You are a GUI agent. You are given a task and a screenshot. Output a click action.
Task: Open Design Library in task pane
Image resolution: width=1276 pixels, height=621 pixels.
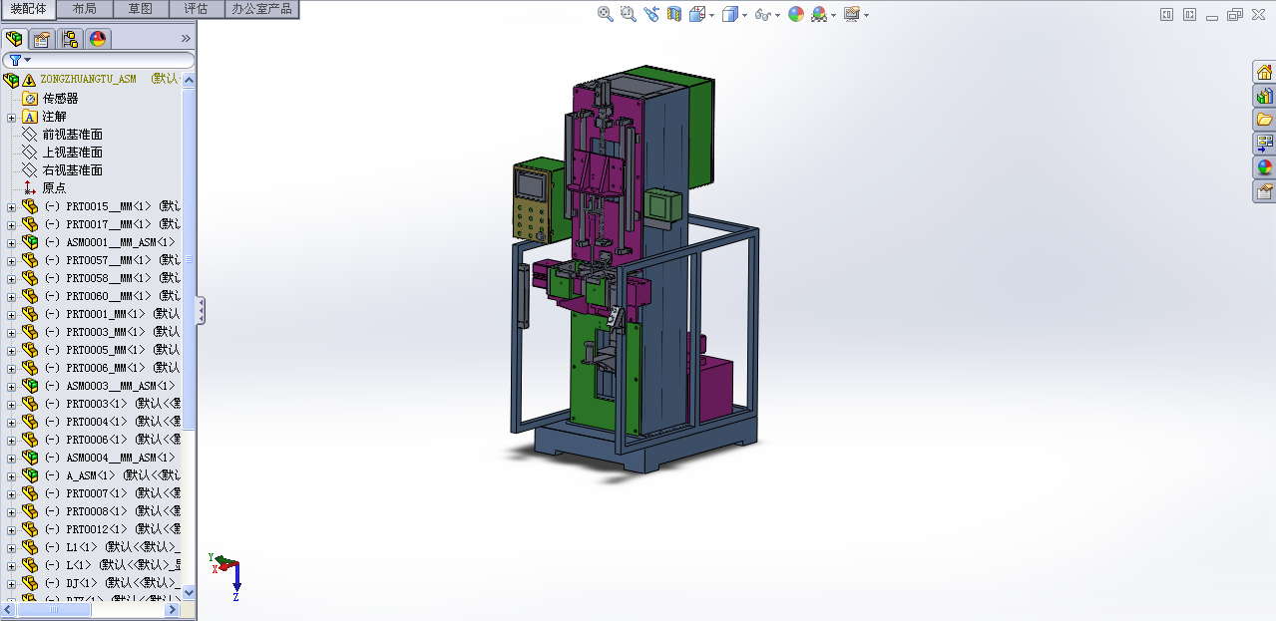[1265, 96]
